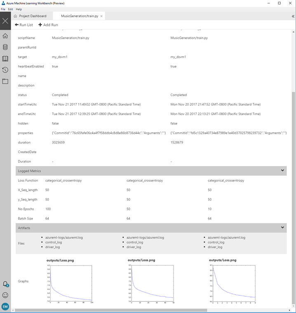Open second run's driver_log file
296x313 pixels.
(x=134, y=247)
